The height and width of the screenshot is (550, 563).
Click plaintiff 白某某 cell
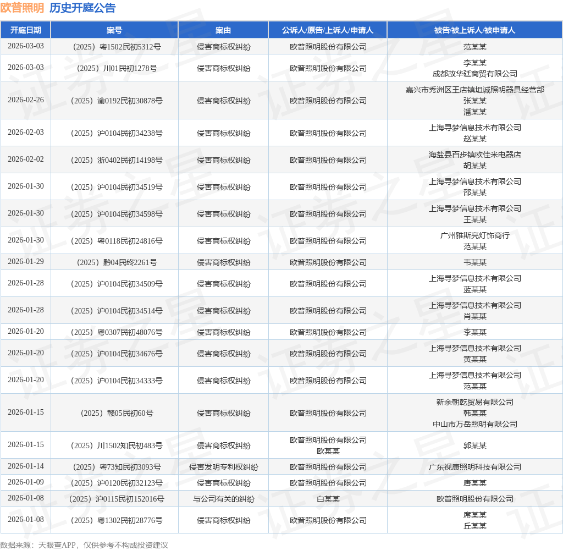[x=328, y=499]
